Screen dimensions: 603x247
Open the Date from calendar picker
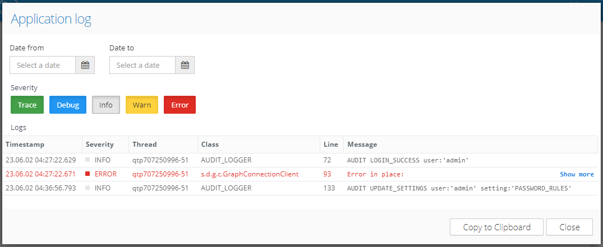coord(85,66)
